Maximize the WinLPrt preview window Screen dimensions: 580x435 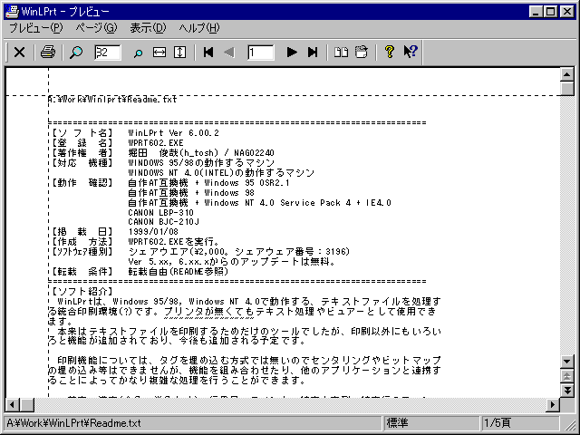click(550, 12)
